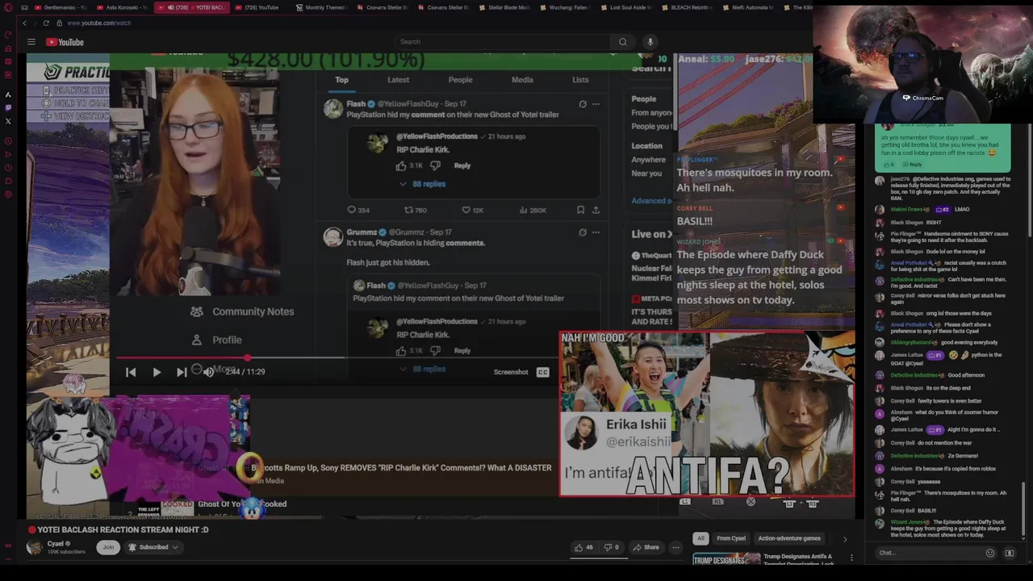Switch to the Monthly Themed browser tab
This screenshot has width=1033, height=581.
pyautogui.click(x=320, y=7)
